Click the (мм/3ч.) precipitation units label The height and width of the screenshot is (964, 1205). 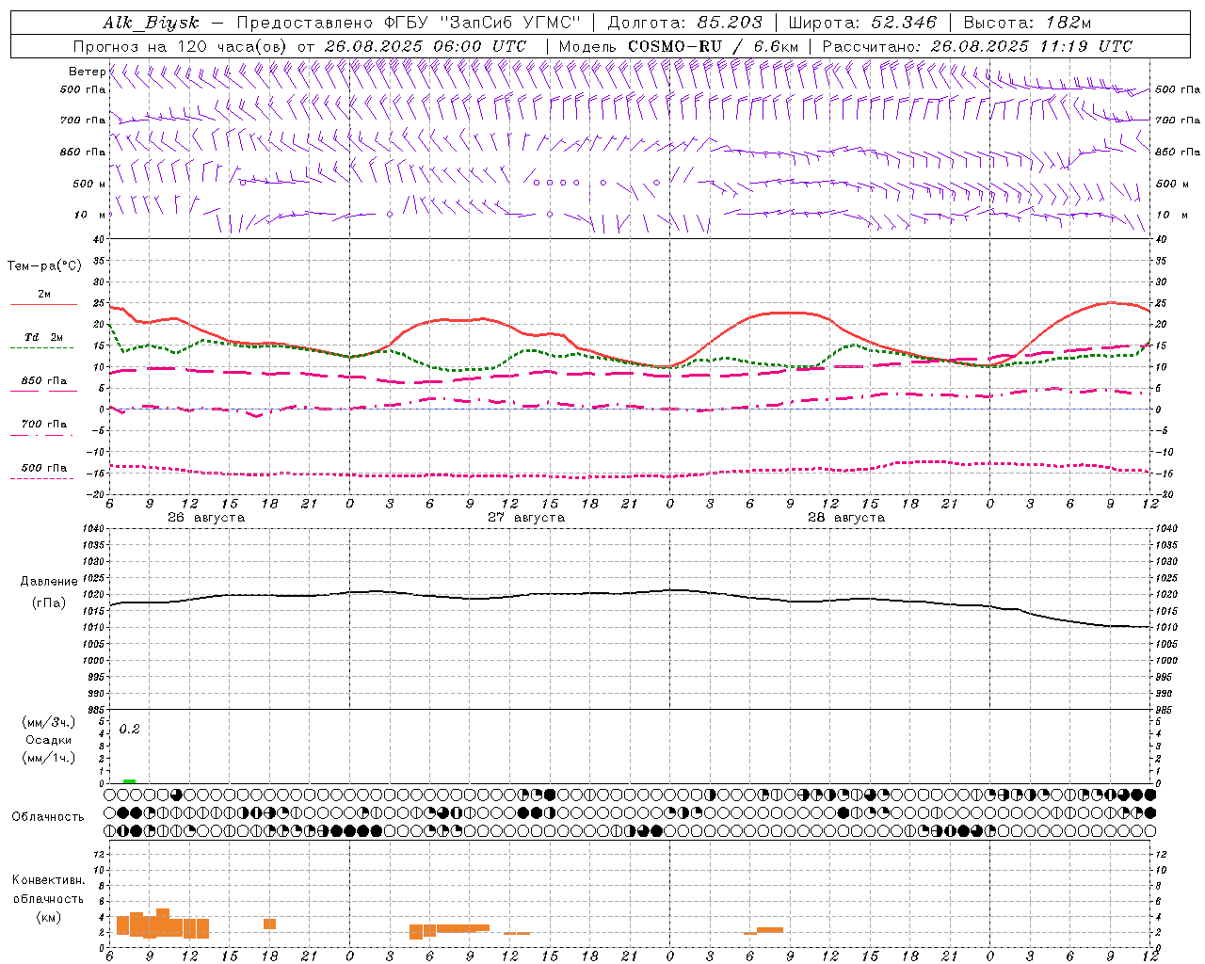click(49, 722)
